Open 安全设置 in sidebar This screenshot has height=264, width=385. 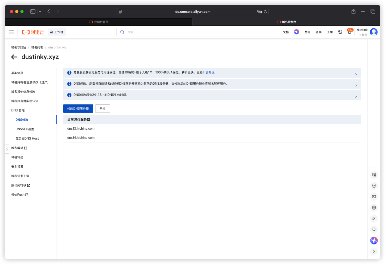(17, 167)
